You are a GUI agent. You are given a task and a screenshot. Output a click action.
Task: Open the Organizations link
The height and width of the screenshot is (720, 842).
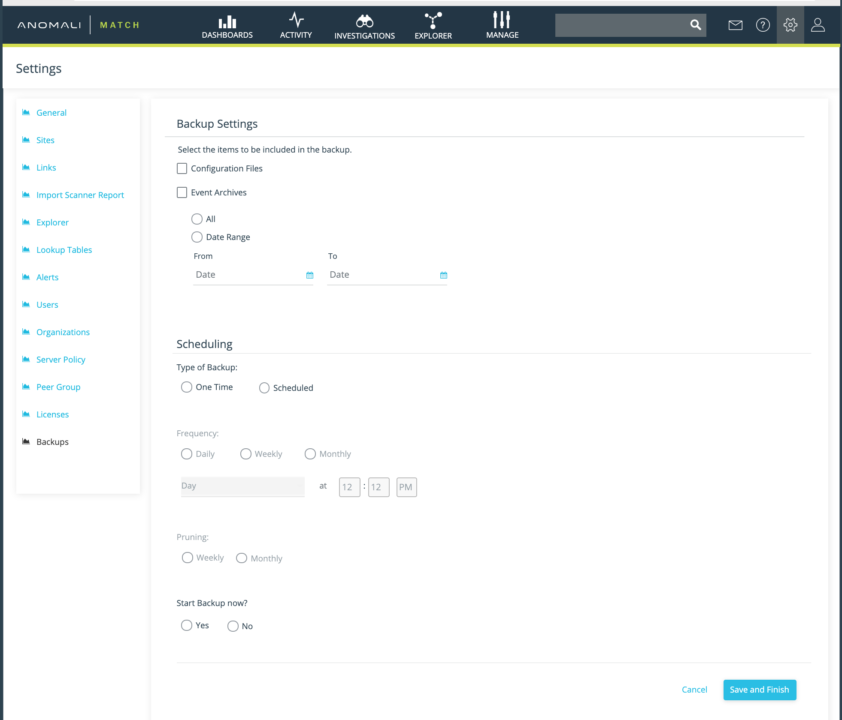click(x=63, y=332)
